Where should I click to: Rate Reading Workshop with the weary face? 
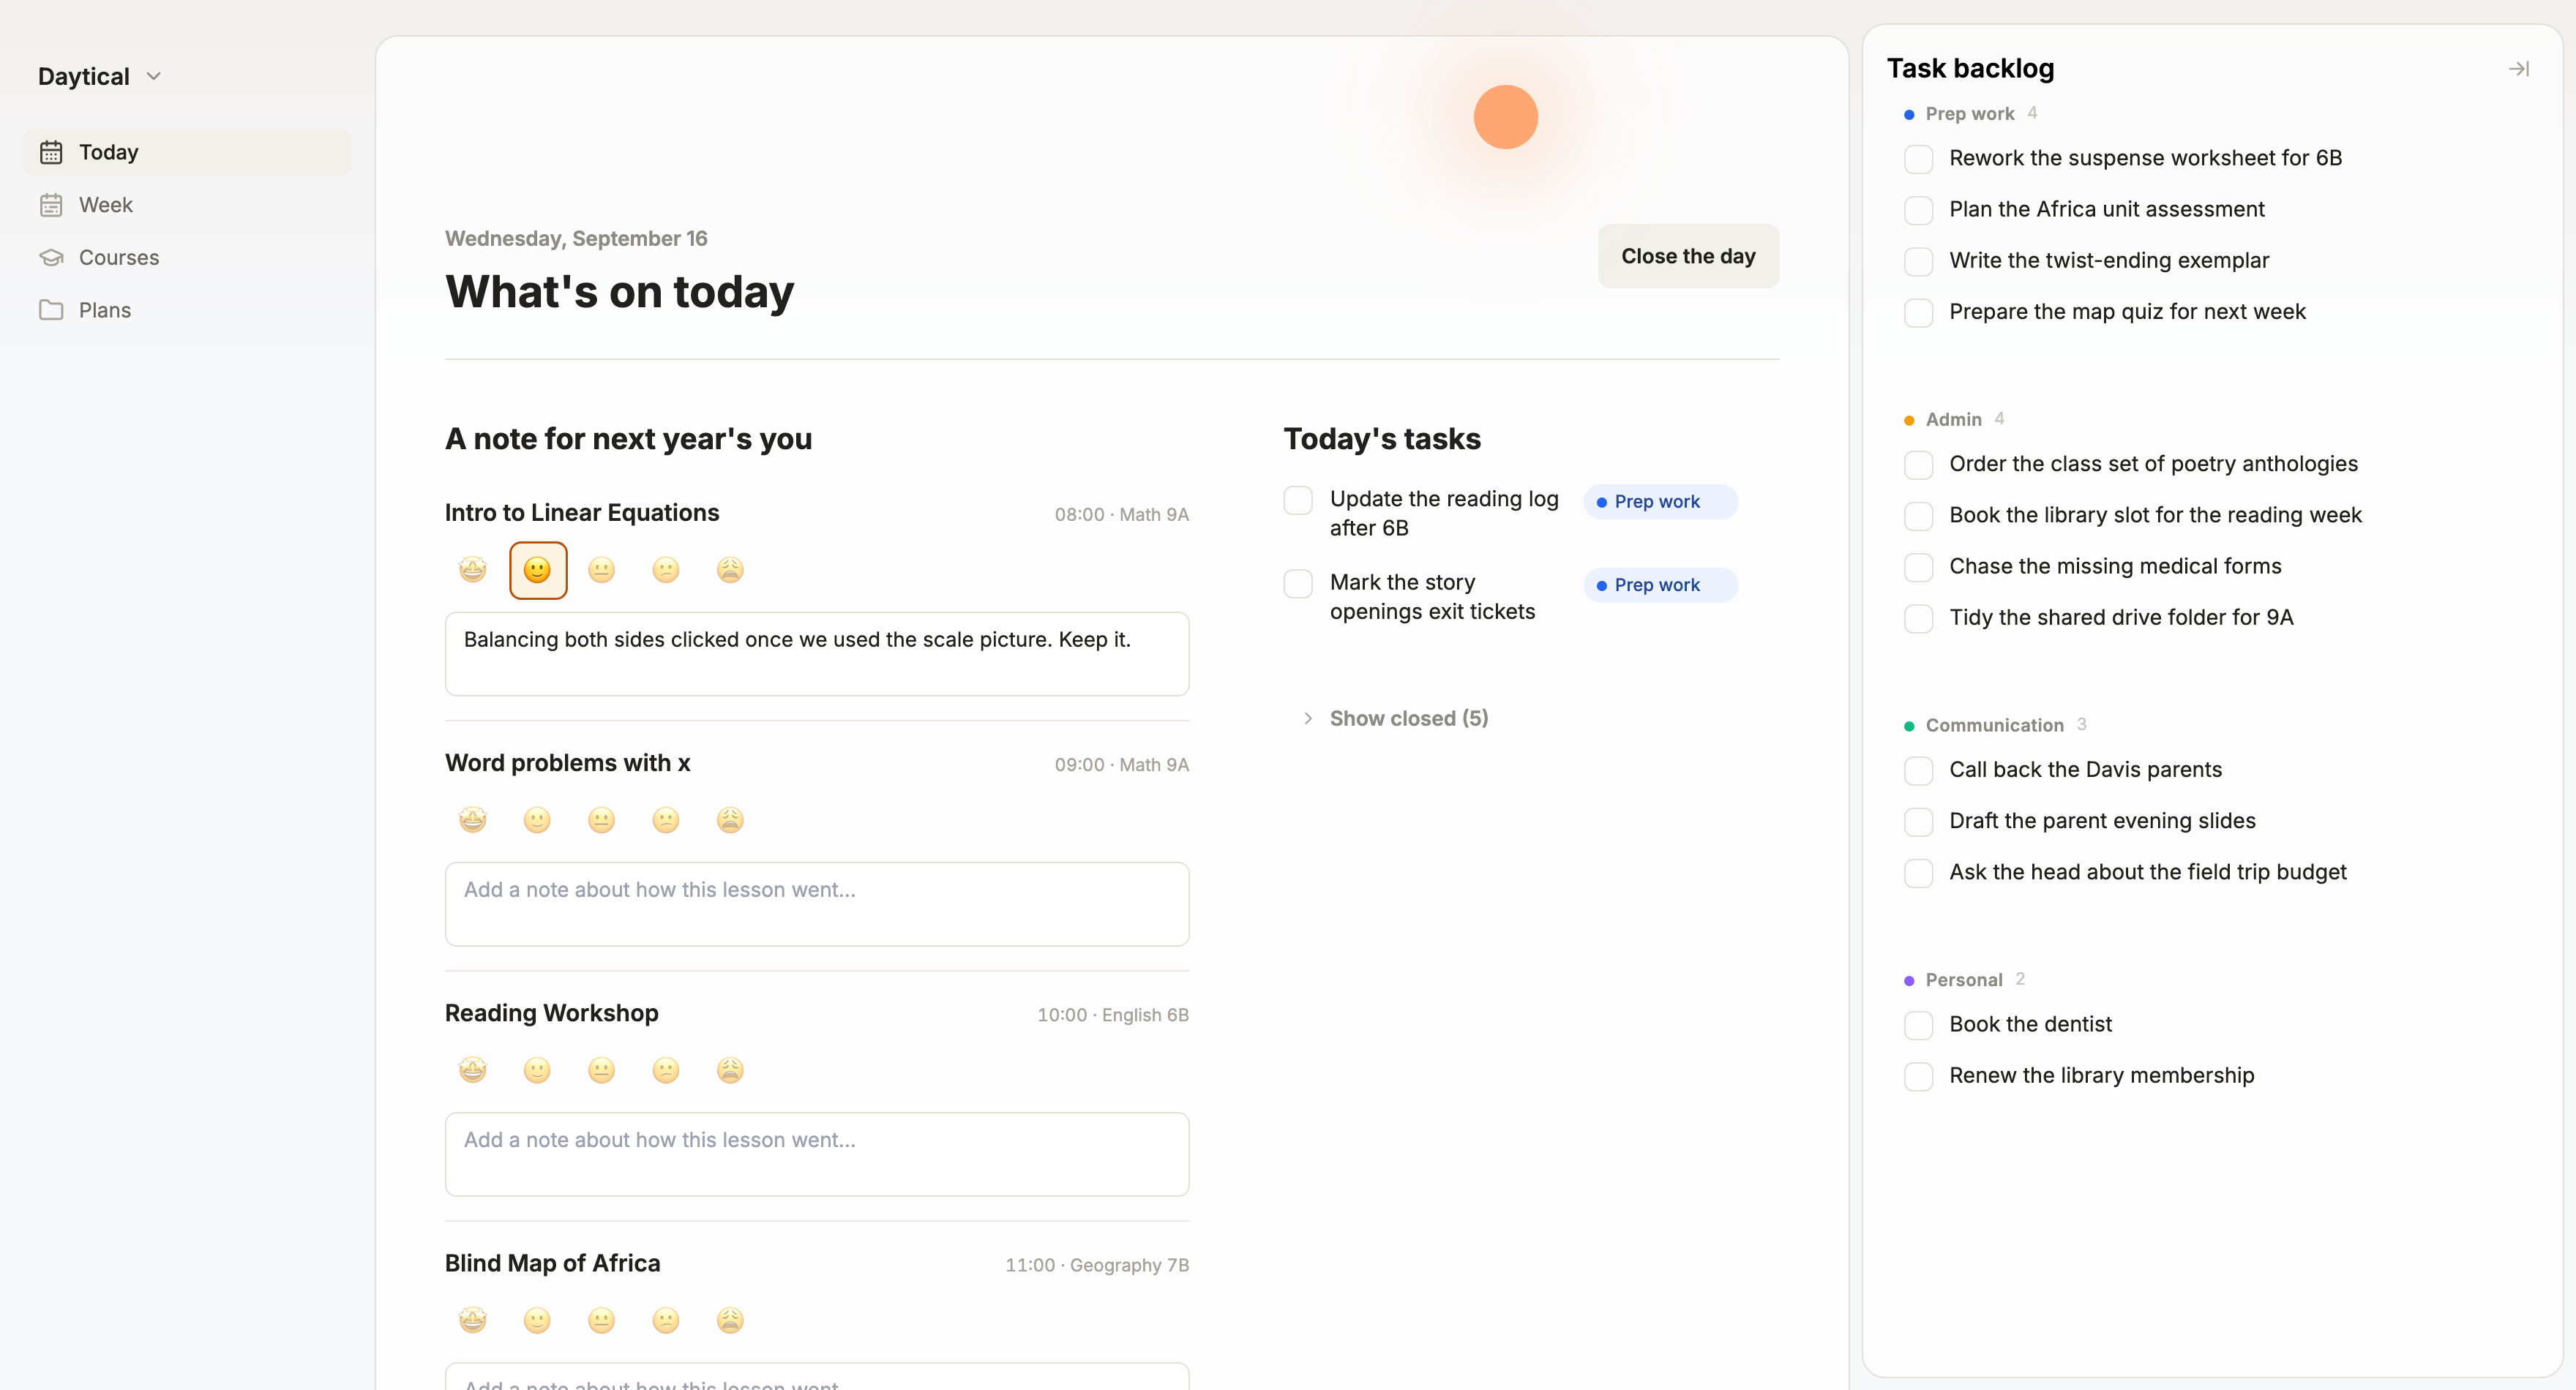(x=730, y=1070)
